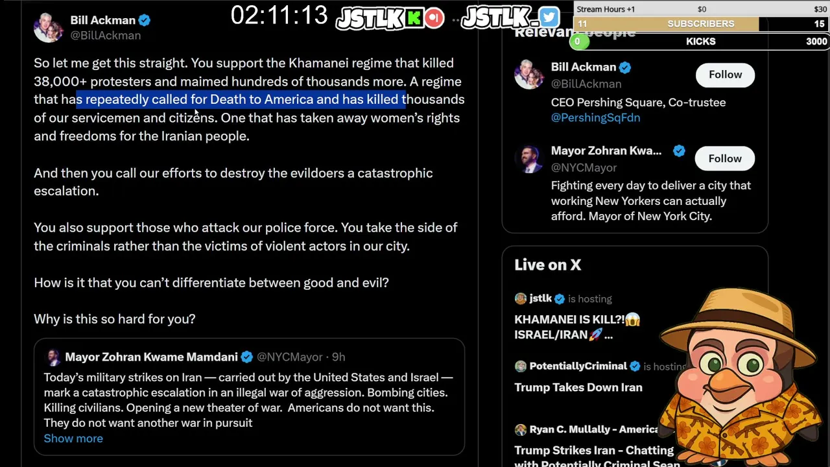Open quoted Mayor Zohran Kwame Mamdani name

(x=151, y=357)
